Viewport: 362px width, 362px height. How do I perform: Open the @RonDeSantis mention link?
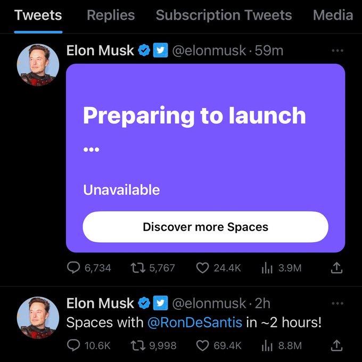point(195,322)
